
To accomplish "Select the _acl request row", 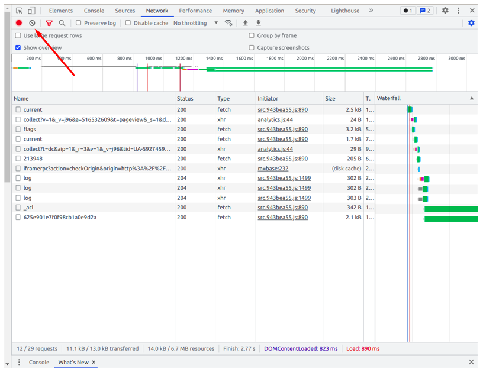I will [x=28, y=208].
